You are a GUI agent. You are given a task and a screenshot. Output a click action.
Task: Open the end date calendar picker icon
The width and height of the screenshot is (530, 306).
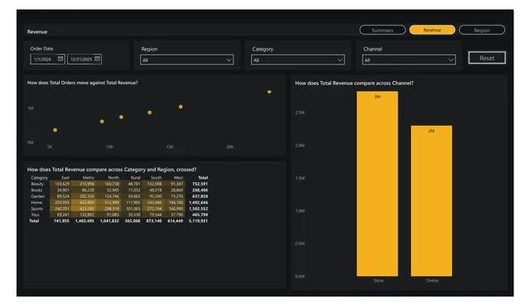[x=97, y=59]
